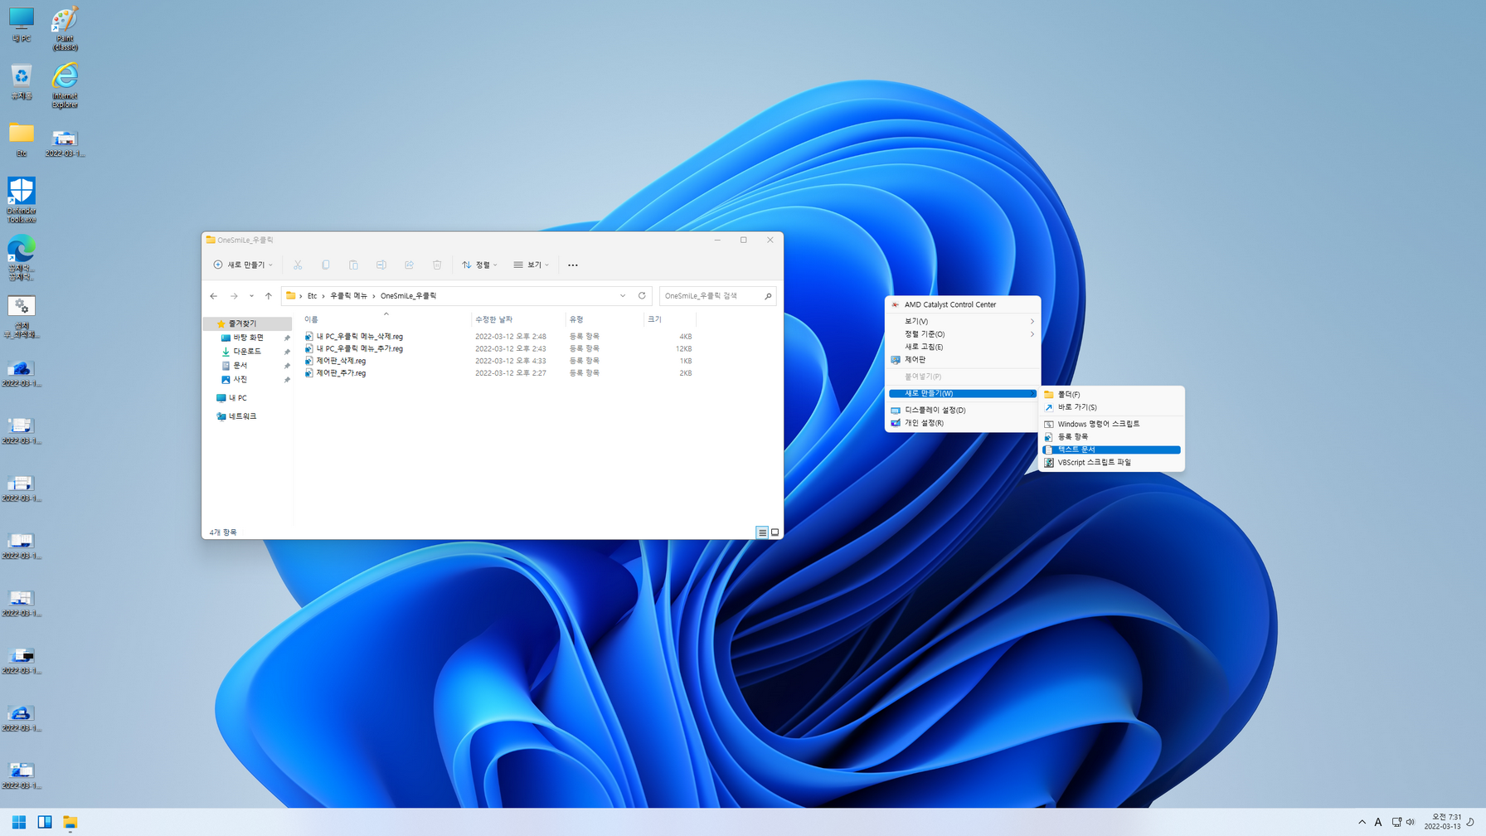
Task: Open the 보기 view dropdown in Explorer toolbar
Action: pyautogui.click(x=531, y=265)
